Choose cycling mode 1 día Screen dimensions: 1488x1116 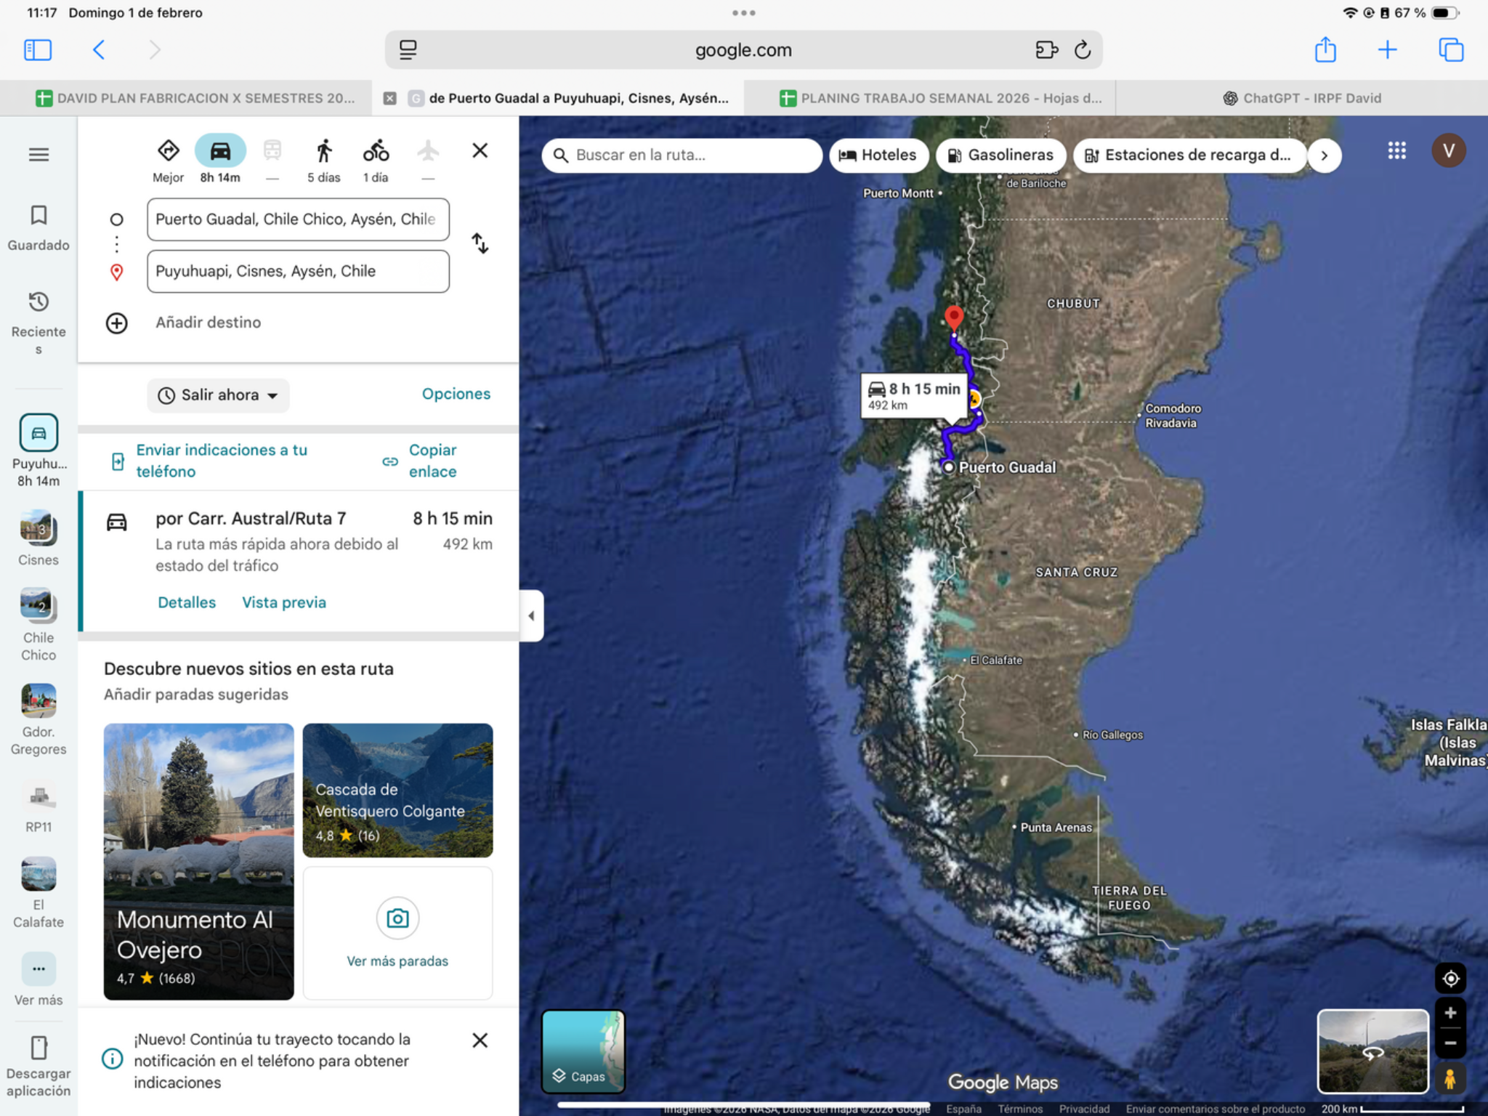[376, 160]
